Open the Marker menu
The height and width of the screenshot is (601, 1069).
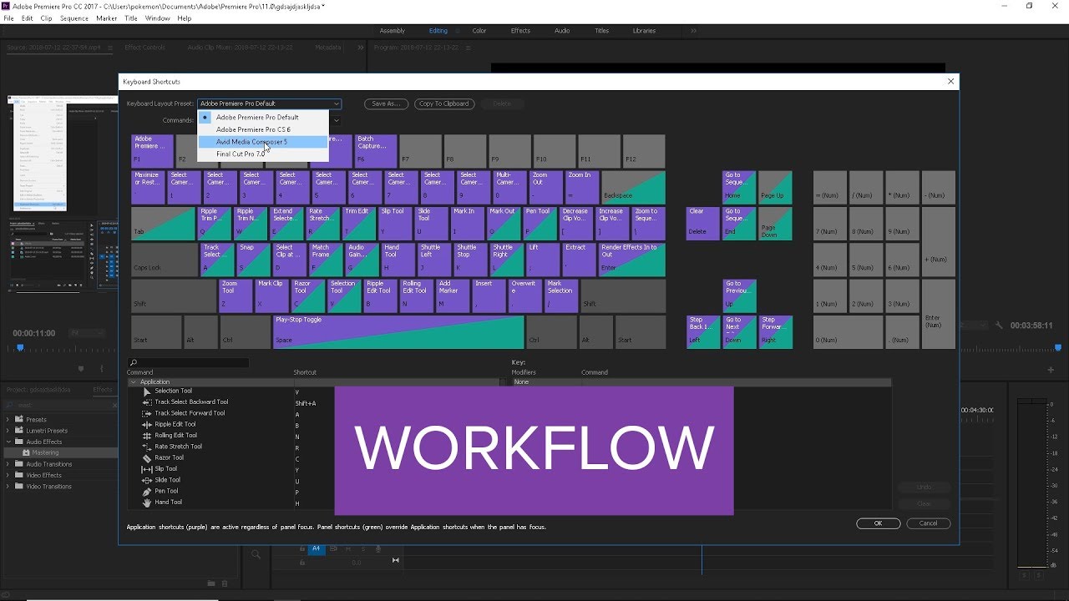point(107,18)
